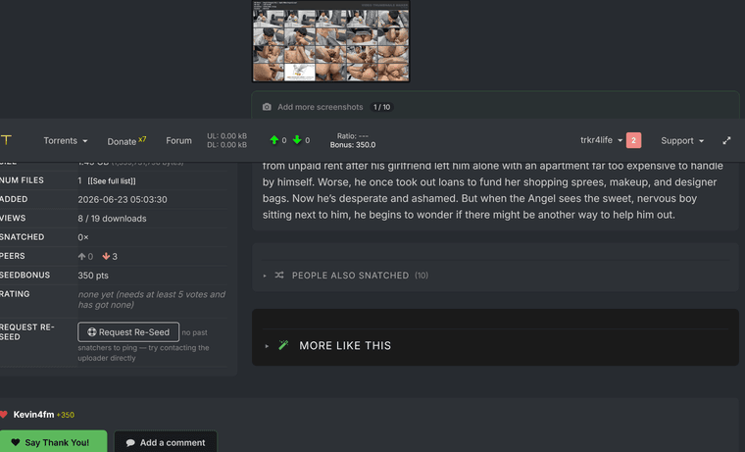Open the Donate x7 link
This screenshot has width=745, height=452.
[x=126, y=140]
